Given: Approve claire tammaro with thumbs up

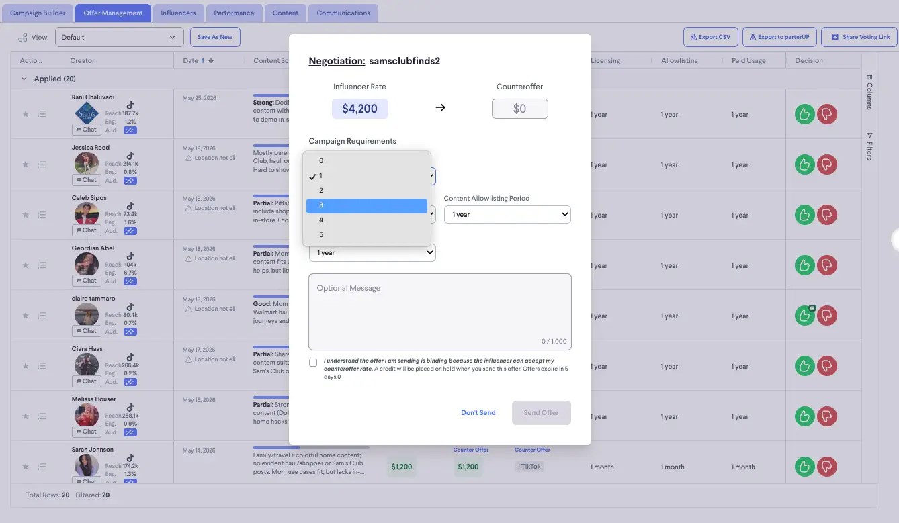Looking at the screenshot, I should [804, 316].
